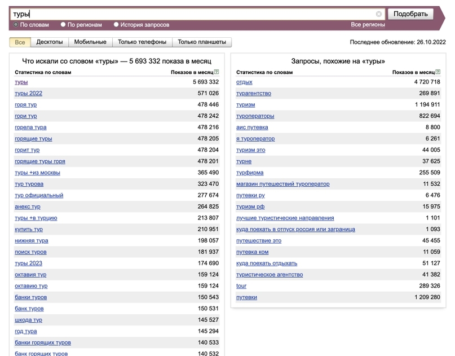Open the 'банки горящих туров' keyword link
The width and height of the screenshot is (455, 356).
[43, 342]
